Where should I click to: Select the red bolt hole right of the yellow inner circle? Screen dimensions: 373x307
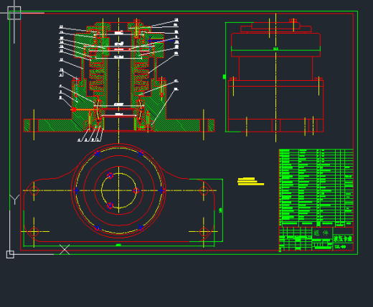coord(136,190)
